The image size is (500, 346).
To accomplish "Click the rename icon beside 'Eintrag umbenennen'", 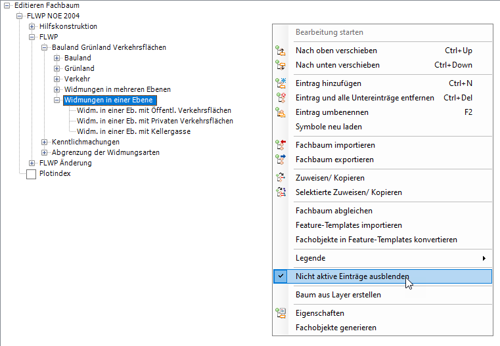I will tap(281, 112).
